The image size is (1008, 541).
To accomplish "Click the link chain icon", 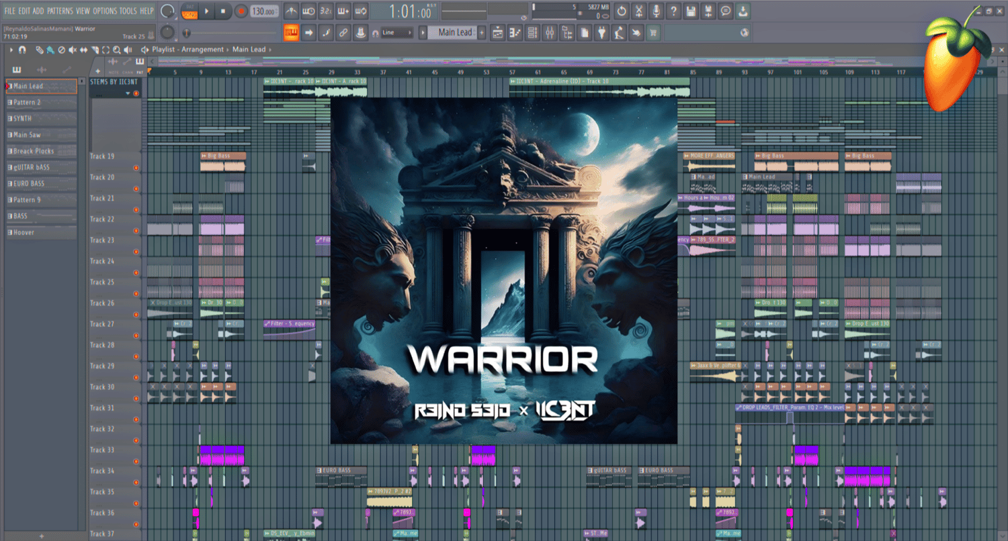I will pyautogui.click(x=343, y=32).
